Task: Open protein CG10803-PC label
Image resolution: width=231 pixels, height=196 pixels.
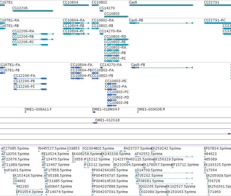Action: tap(118, 92)
